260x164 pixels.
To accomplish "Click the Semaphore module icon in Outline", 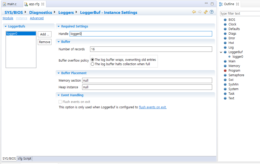I will pyautogui.click(x=225, y=75).
